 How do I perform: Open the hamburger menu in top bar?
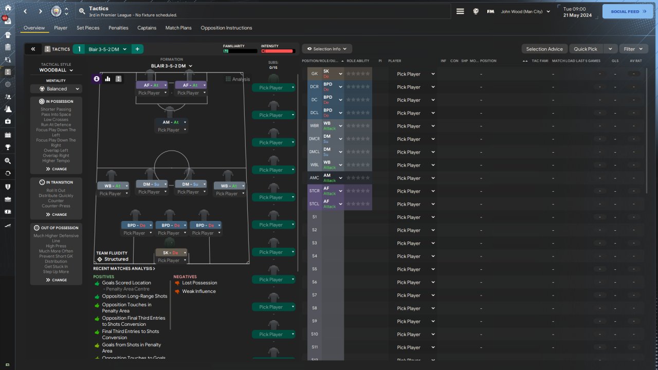pyautogui.click(x=460, y=11)
